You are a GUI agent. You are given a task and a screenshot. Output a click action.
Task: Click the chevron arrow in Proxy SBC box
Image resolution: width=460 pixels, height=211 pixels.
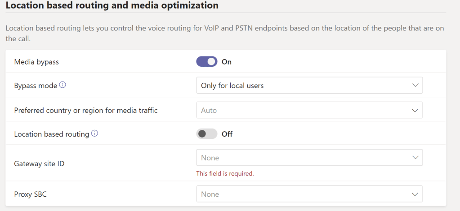[415, 194]
